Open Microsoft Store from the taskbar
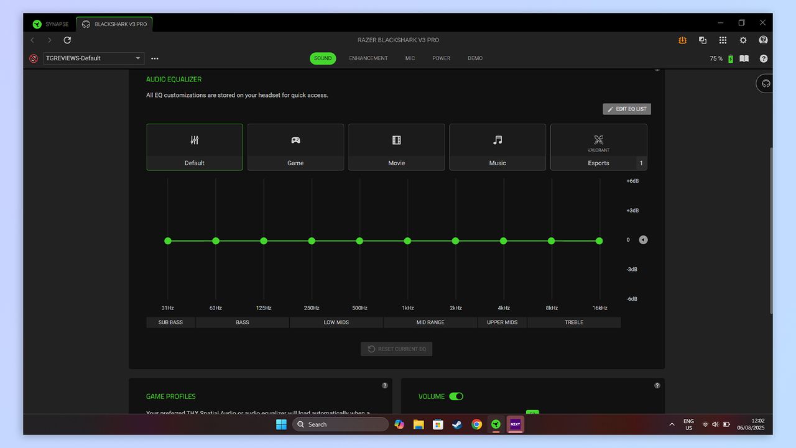This screenshot has width=796, height=448. tap(438, 424)
